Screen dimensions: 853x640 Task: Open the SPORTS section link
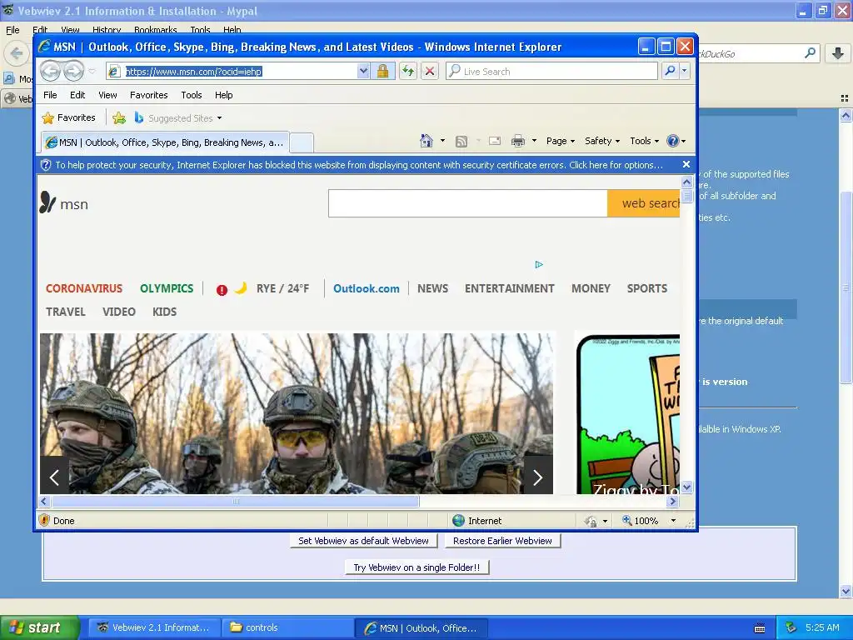[646, 288]
